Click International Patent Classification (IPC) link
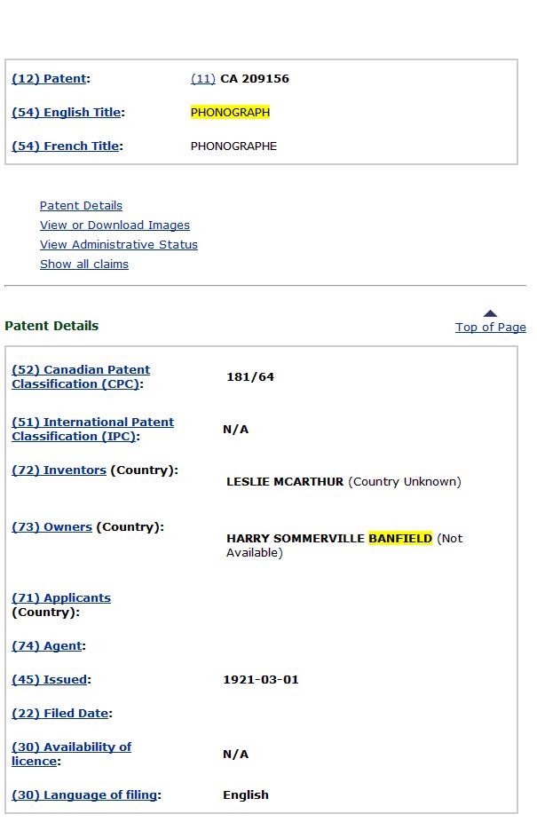Viewport: 537px width, 822px height. [91, 429]
